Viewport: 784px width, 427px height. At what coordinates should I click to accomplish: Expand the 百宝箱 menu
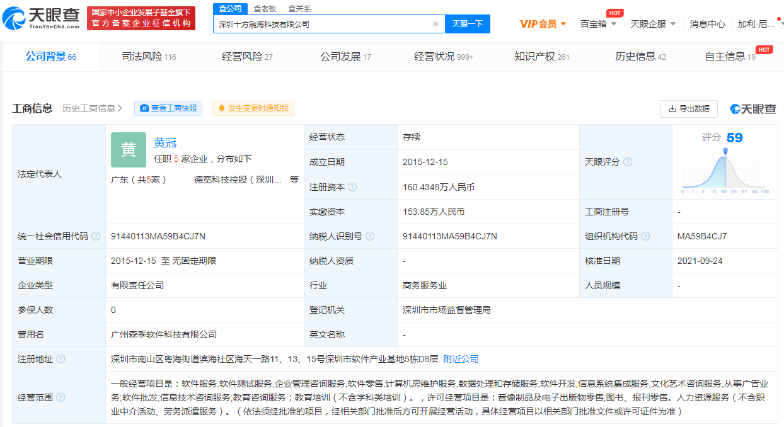(598, 24)
